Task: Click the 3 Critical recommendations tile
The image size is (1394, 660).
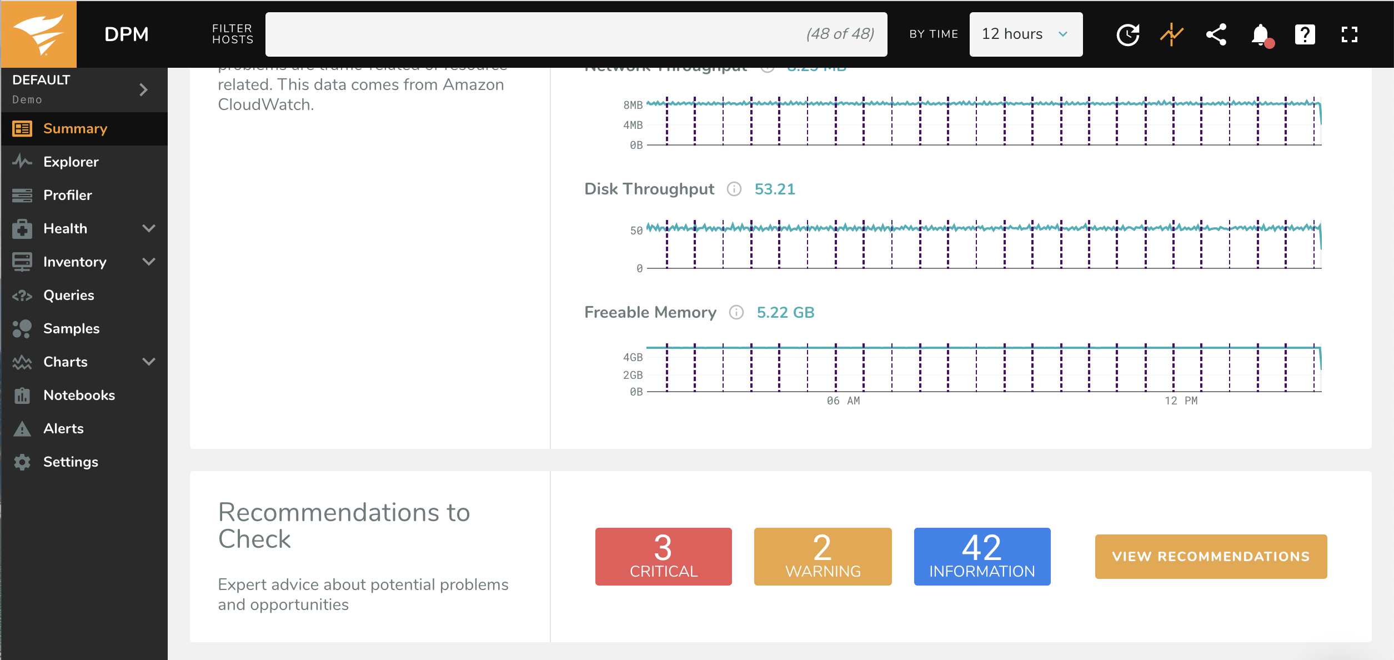Action: (x=663, y=556)
